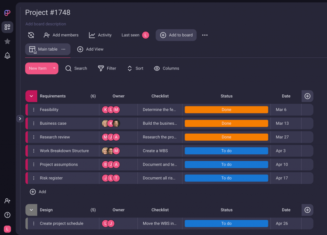The width and height of the screenshot is (327, 235).
Task: Open the Filter tool
Action: point(107,68)
